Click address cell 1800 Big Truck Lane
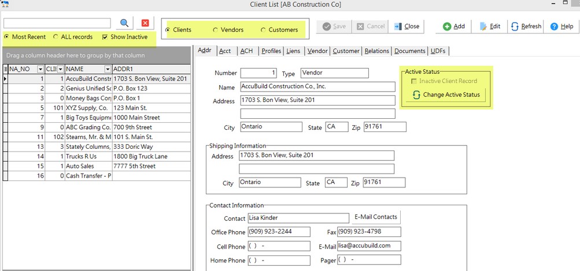Viewport: 580px width, 271px height. pyautogui.click(x=152, y=156)
